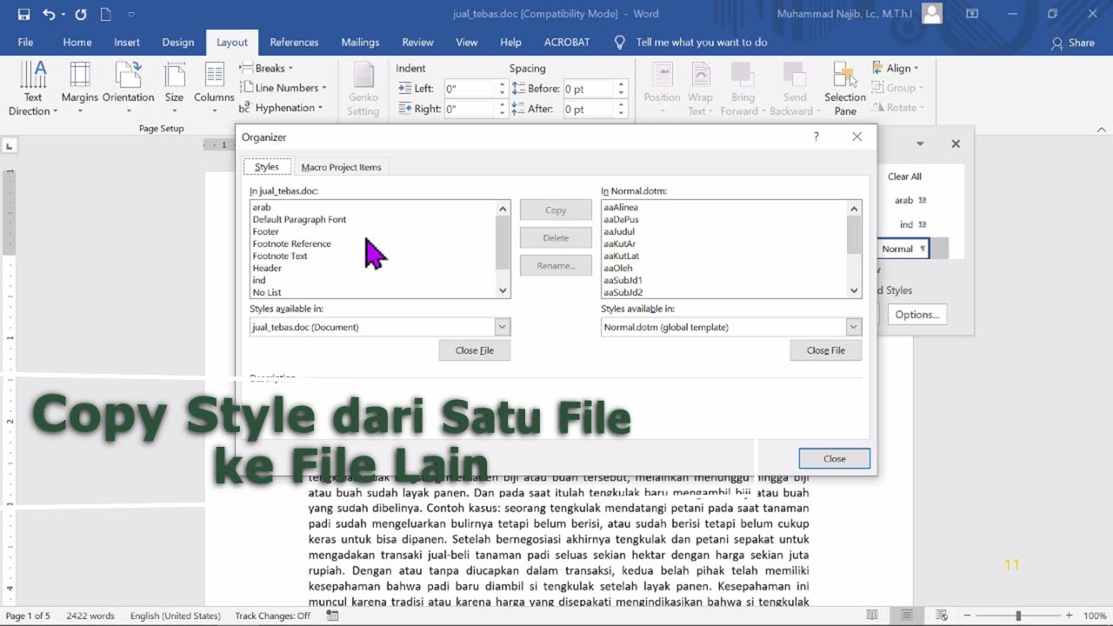Click the Options... button in Styles pane
This screenshot has height=626, width=1113.
pos(917,315)
